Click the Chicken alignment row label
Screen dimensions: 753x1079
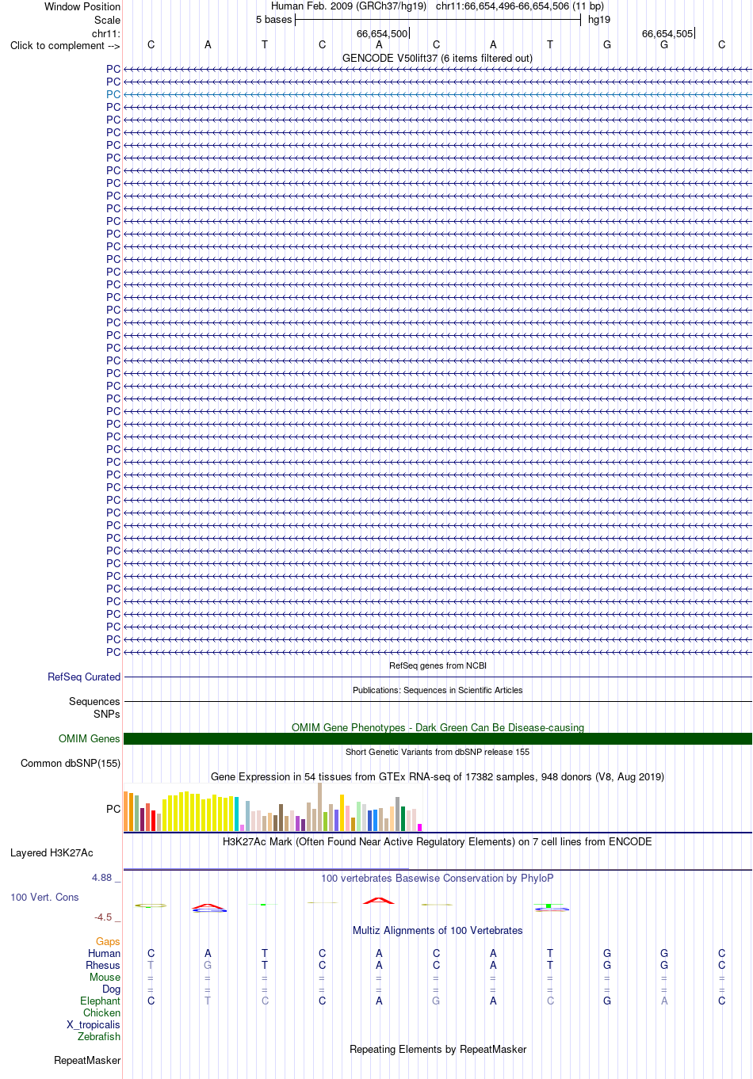(x=102, y=1012)
